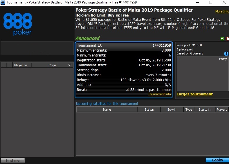
Task: Click the ellipsis column header in player list
Action: tap(4, 65)
